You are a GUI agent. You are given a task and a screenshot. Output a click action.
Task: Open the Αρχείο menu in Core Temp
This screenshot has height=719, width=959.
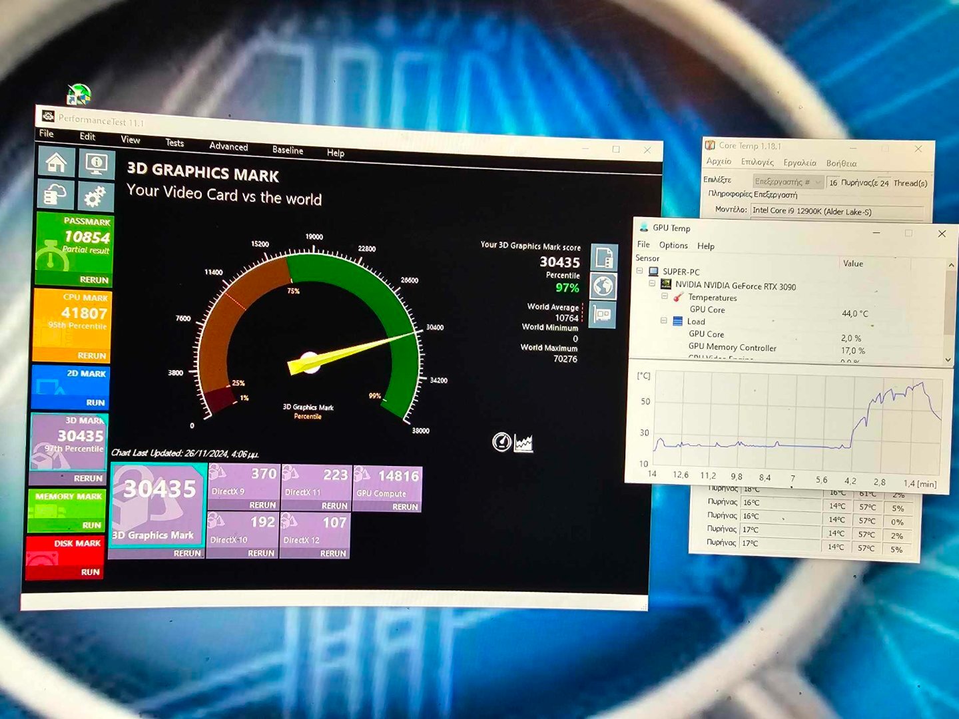719,161
